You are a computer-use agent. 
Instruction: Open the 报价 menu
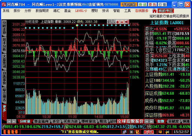click(17, 11)
